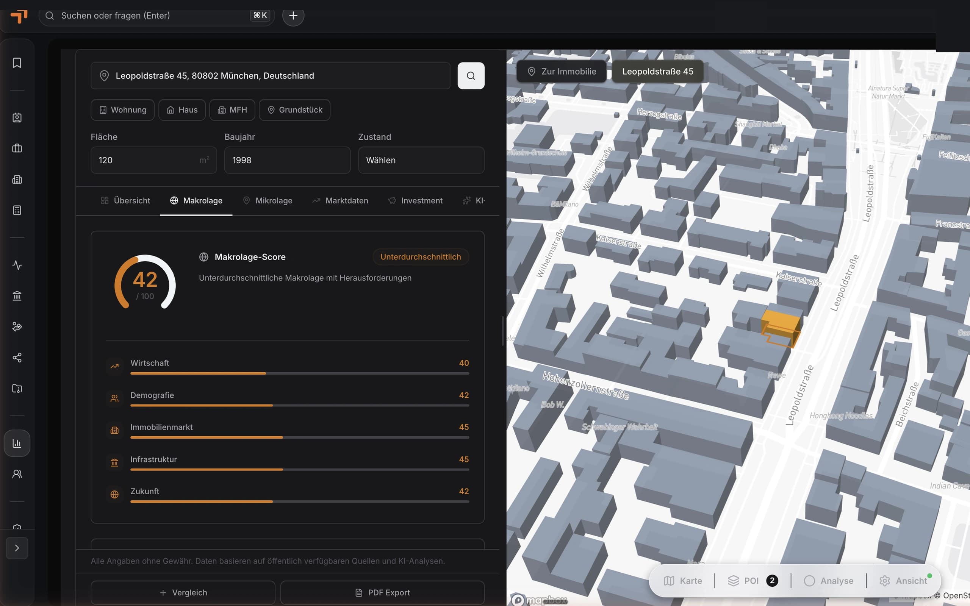Switch to the Investment tab
Viewport: 970px width, 606px height.
415,200
